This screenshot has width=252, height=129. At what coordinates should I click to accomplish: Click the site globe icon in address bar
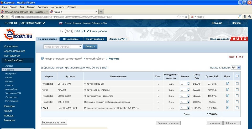click(x=13, y=17)
